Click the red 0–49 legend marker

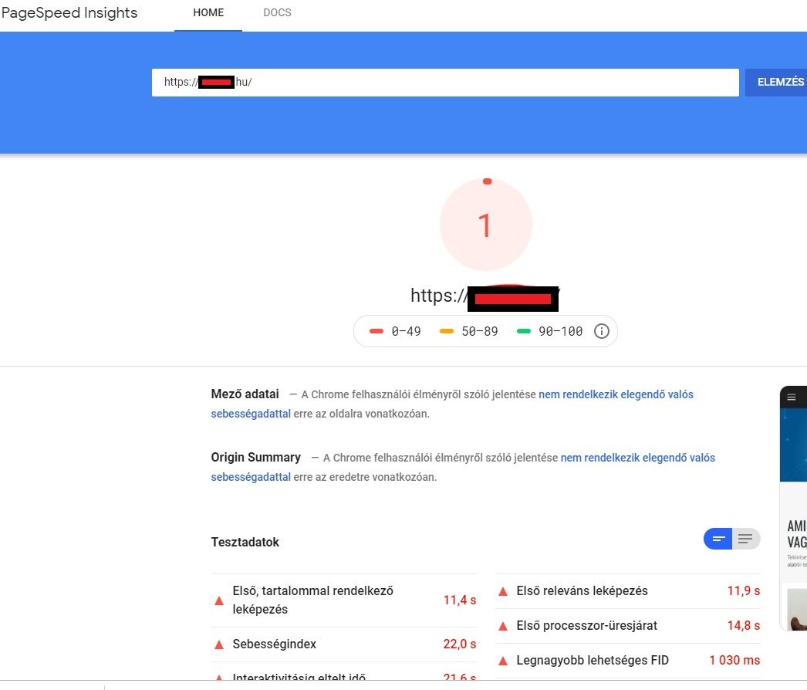point(376,331)
